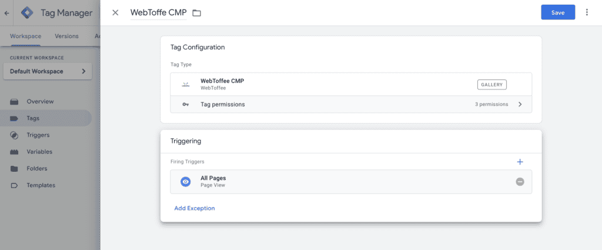Open Variables in the sidebar
This screenshot has width=602, height=250.
coord(39,152)
